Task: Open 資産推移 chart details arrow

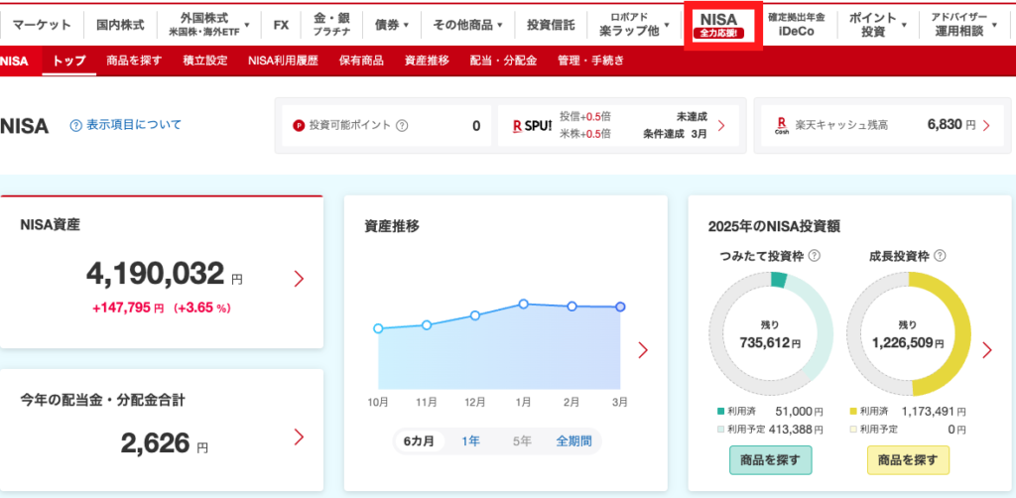Action: coord(643,350)
